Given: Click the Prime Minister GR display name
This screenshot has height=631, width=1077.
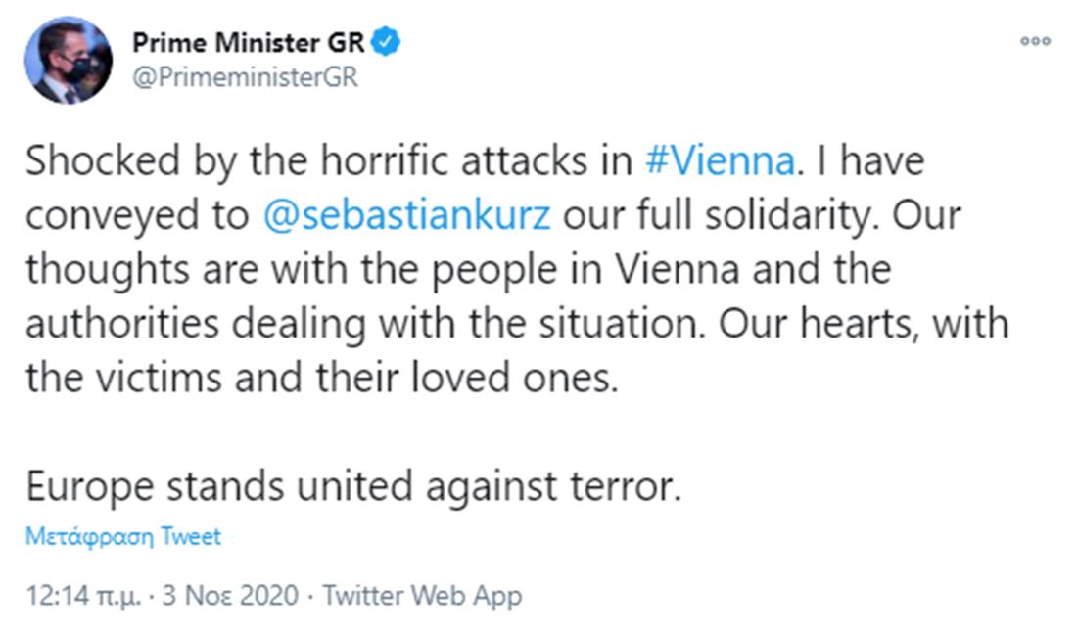Looking at the screenshot, I should 249,44.
